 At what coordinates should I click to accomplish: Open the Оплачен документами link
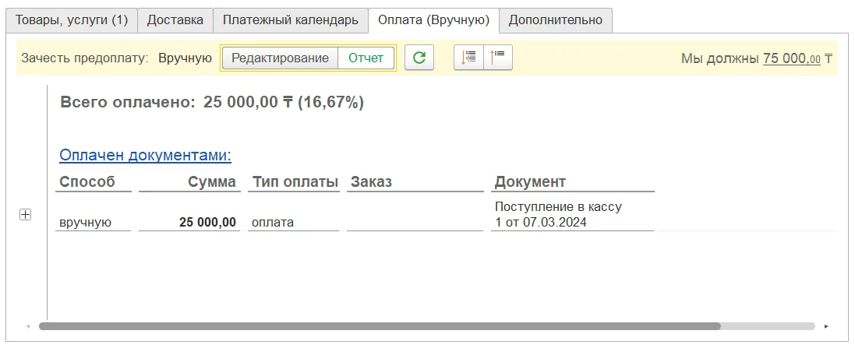(x=146, y=155)
